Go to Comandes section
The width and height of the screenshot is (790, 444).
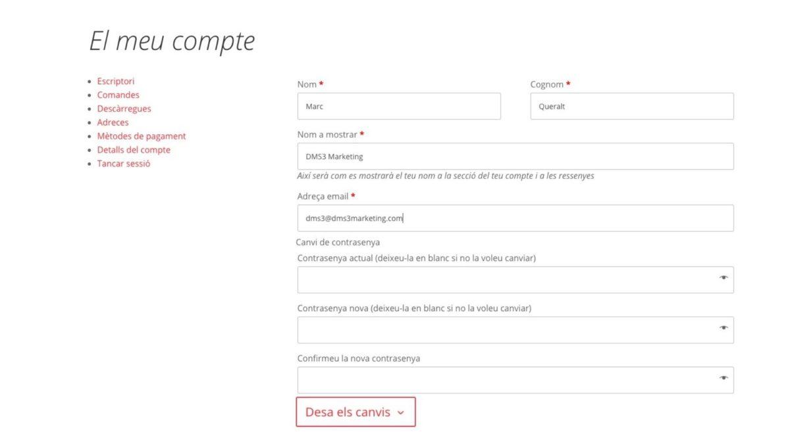tap(118, 95)
